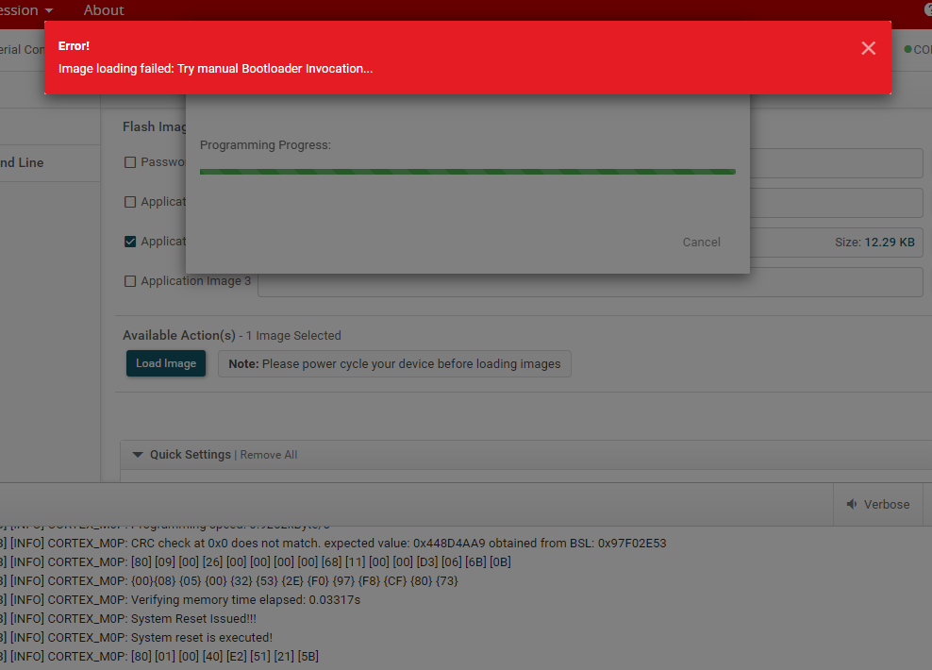Collapse the Quick Settings section
Image resolution: width=932 pixels, height=670 pixels.
(138, 455)
